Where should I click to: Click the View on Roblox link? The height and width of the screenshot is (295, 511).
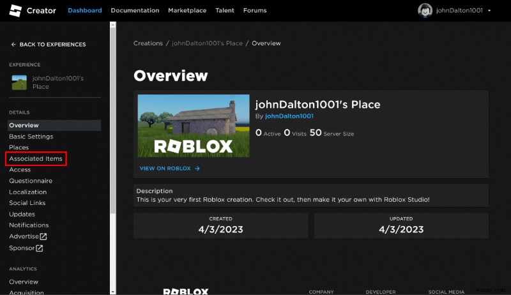170,169
